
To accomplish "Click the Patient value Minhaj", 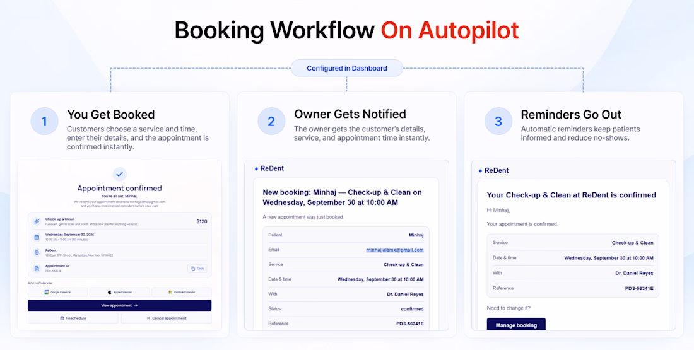I will pyautogui.click(x=416, y=235).
